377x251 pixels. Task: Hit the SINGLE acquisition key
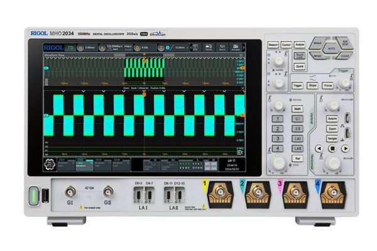(x=317, y=43)
